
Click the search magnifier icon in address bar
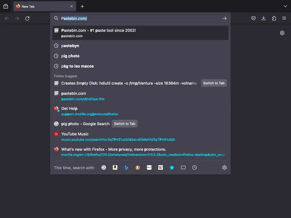56,18
